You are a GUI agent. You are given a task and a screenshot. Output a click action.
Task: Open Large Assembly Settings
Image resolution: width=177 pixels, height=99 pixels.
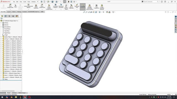tap(102, 7)
